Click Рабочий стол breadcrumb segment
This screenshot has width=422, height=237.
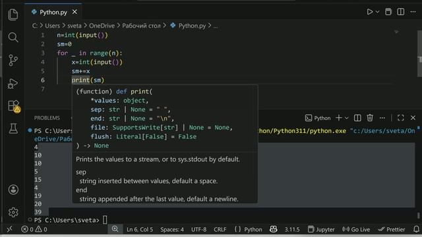point(141,26)
